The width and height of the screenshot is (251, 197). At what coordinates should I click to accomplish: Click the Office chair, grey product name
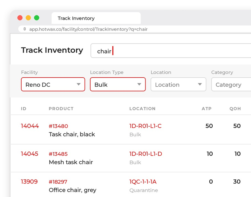pyautogui.click(x=73, y=190)
